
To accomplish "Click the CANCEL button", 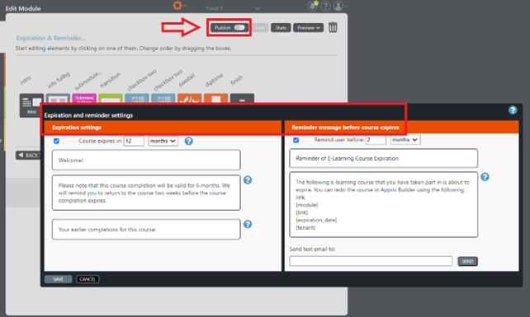I will pyautogui.click(x=88, y=279).
